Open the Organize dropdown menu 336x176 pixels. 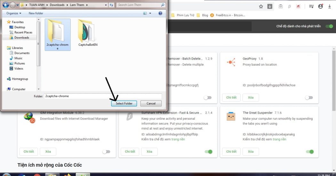click(x=14, y=13)
